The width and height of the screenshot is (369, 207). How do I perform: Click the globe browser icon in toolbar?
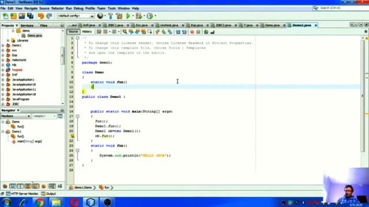pos(100,16)
